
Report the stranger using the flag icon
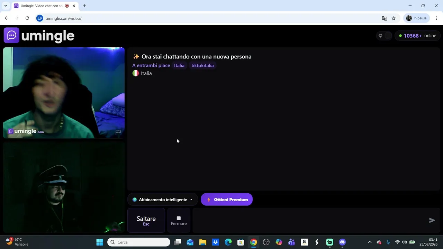tap(118, 132)
